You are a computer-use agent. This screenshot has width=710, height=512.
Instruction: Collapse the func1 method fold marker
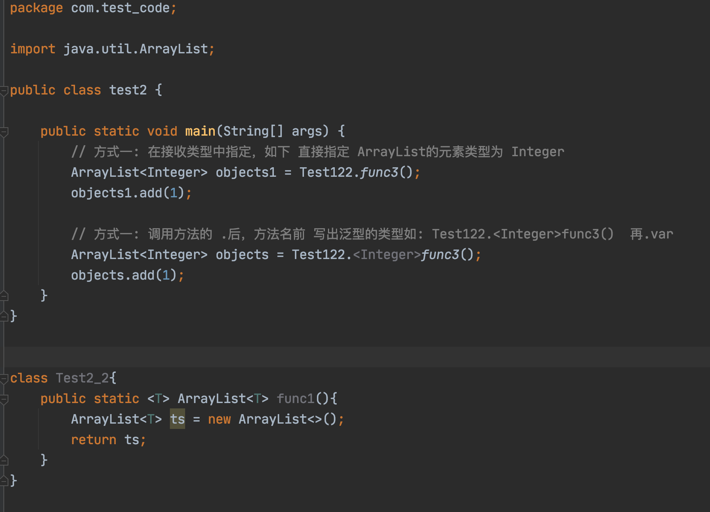click(x=4, y=400)
